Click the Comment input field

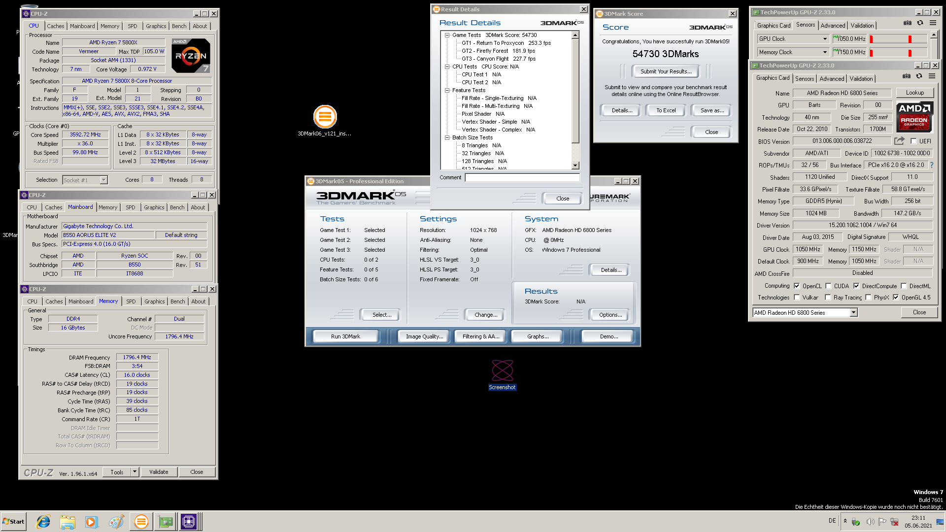(523, 177)
